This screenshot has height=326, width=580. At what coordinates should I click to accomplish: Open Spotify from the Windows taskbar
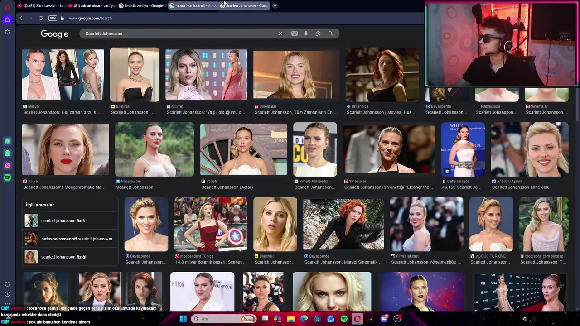point(344,319)
